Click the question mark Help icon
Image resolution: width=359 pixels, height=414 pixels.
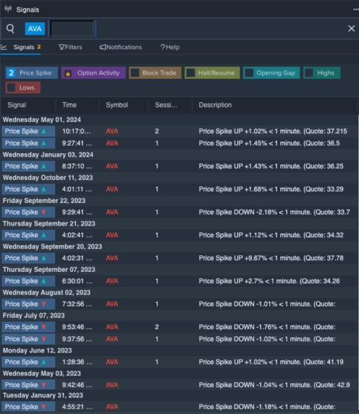coord(163,47)
